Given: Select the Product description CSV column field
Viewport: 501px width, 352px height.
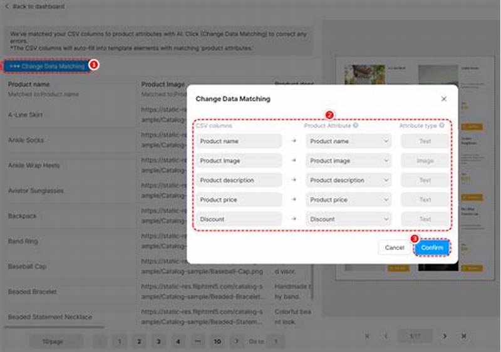Looking at the screenshot, I should point(239,180).
